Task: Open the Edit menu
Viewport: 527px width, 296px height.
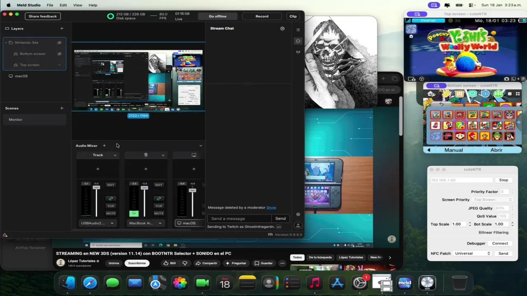Action: 63,5
